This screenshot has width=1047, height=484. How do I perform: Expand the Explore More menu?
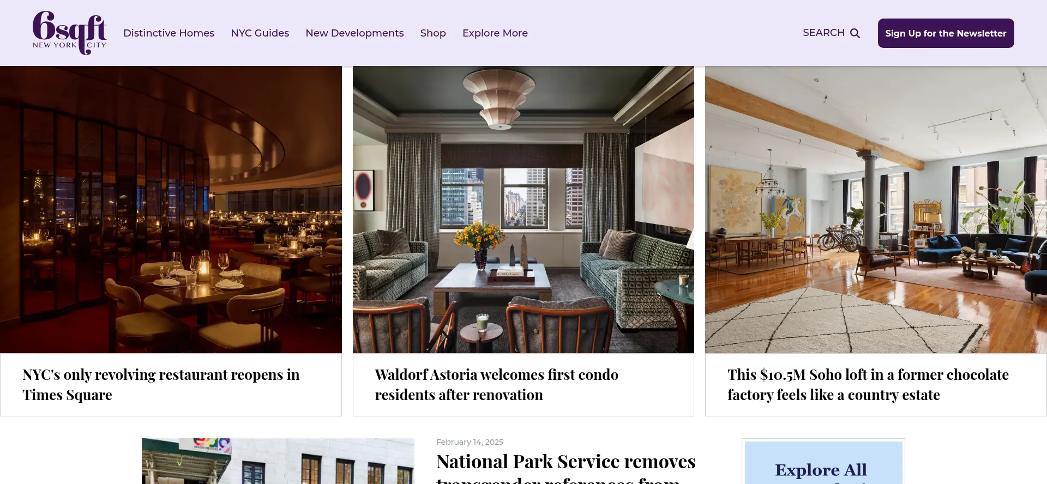point(495,33)
